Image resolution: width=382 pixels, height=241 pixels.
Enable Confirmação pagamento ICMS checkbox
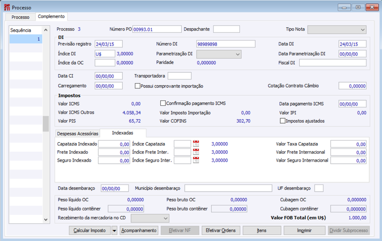pyautogui.click(x=163, y=103)
